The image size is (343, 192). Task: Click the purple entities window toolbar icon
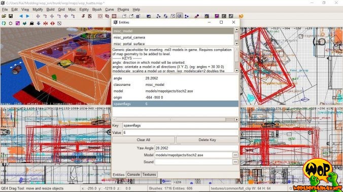(217, 16)
